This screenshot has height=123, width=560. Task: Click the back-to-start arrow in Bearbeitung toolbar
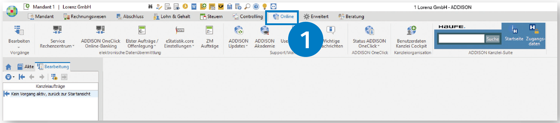coord(22,77)
